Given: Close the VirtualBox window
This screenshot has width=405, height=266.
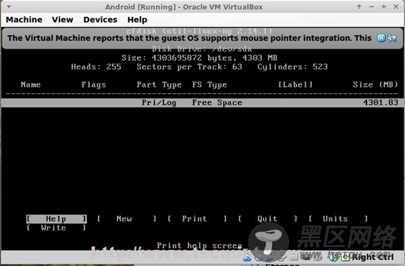Looking at the screenshot, I should [396, 7].
